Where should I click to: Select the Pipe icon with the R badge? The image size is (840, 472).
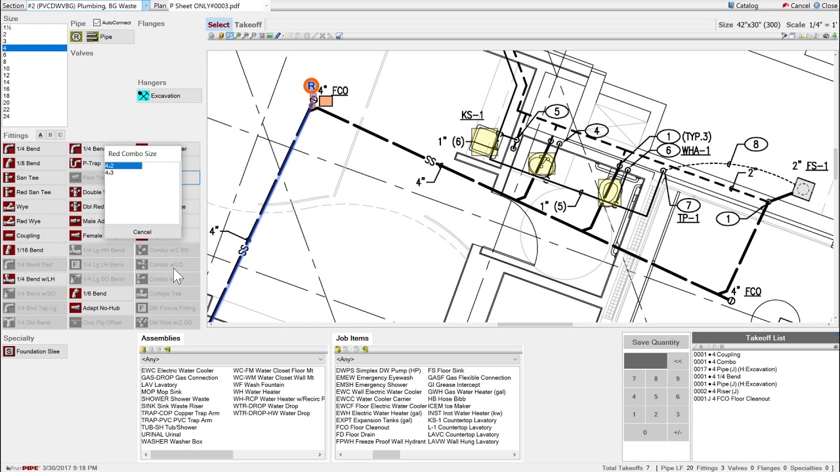77,37
